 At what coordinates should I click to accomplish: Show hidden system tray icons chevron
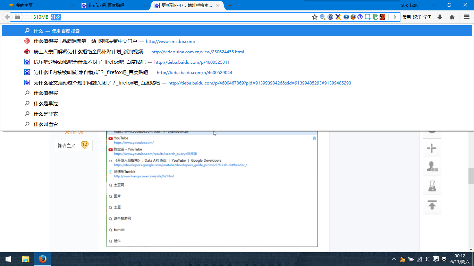pyautogui.click(x=394, y=259)
